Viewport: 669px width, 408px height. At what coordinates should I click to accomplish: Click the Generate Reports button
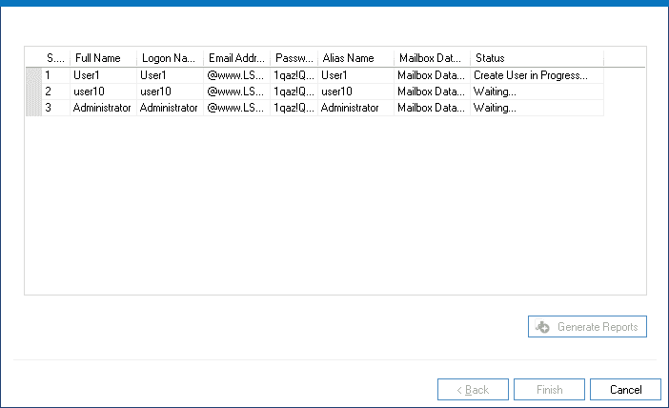tap(587, 326)
